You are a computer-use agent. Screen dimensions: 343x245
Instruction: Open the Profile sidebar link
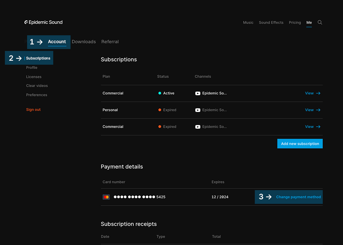[31, 67]
